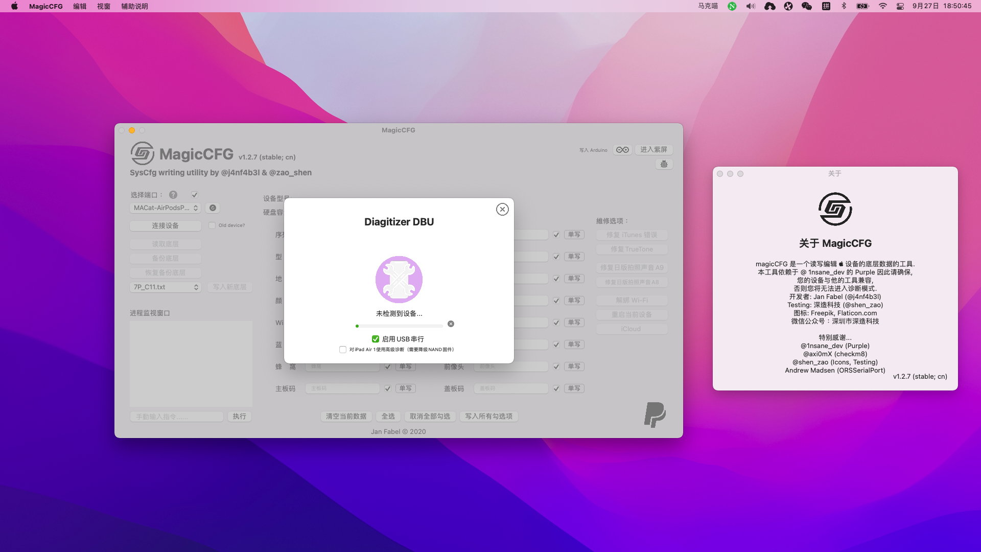Image resolution: width=981 pixels, height=552 pixels.
Task: Open Control Center from menu bar
Action: (x=900, y=6)
